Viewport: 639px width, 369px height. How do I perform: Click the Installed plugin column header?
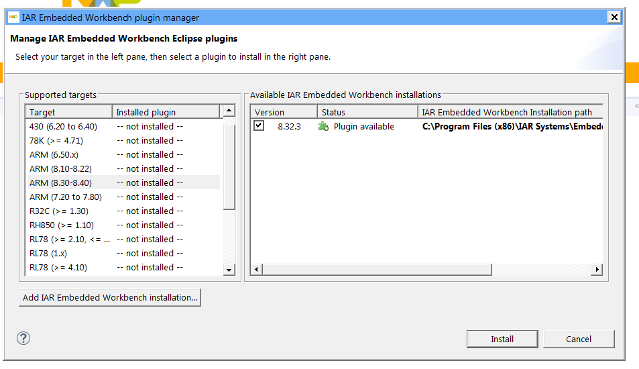[x=166, y=112]
